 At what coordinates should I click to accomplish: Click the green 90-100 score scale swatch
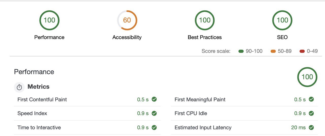pos(241,51)
